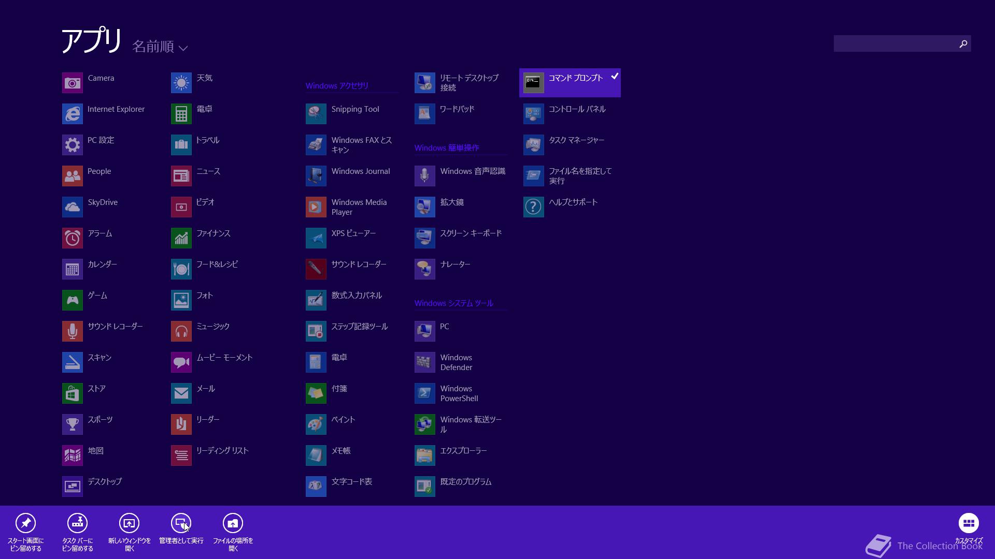Screen dimensions: 995x559
Task: Open ペイント palette icon
Action: click(x=316, y=424)
